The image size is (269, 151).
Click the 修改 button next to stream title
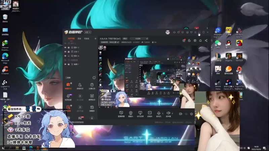(x=125, y=39)
